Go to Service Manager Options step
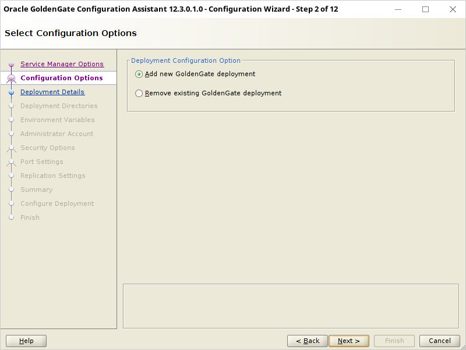Image resolution: width=466 pixels, height=350 pixels. coord(62,64)
